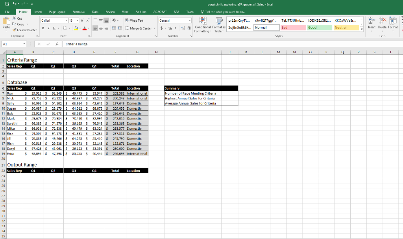
Task: Switch to the Formulas tab
Action: click(79, 11)
